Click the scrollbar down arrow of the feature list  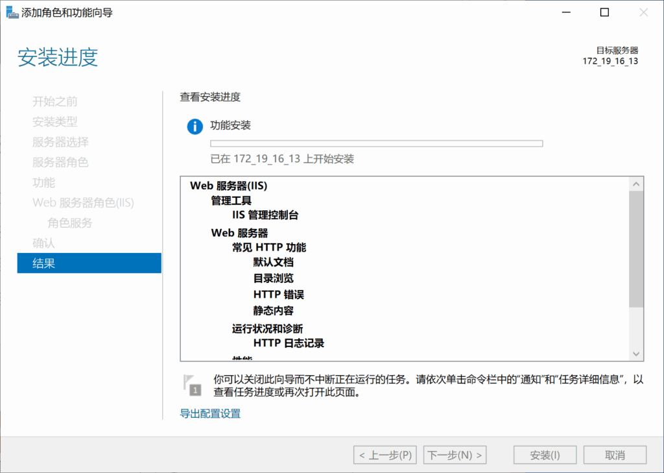click(636, 354)
